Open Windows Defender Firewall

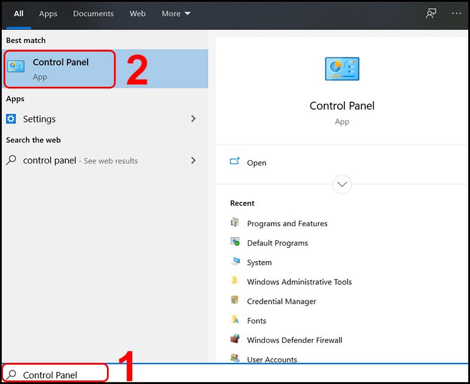[294, 340]
